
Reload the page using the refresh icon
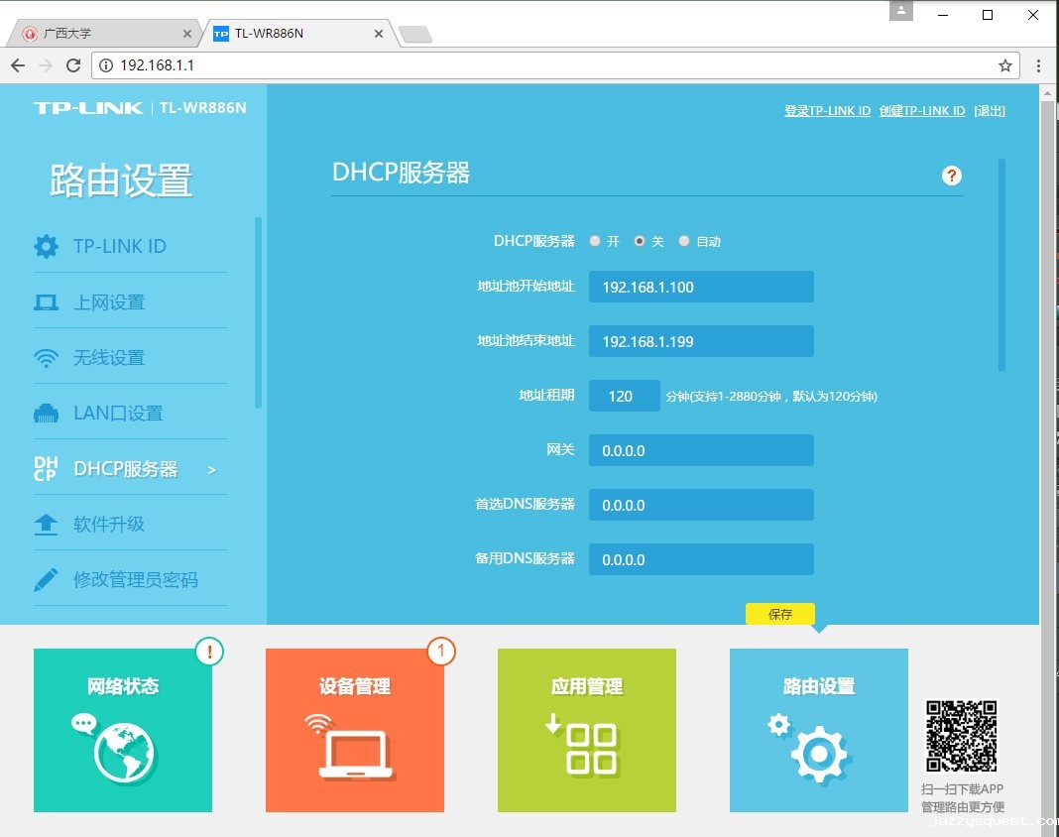click(73, 65)
